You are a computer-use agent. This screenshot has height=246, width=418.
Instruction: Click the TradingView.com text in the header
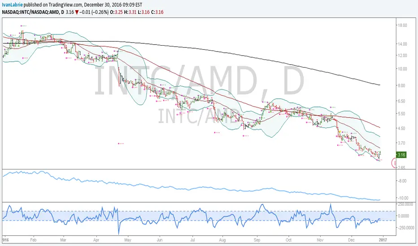coord(65,5)
